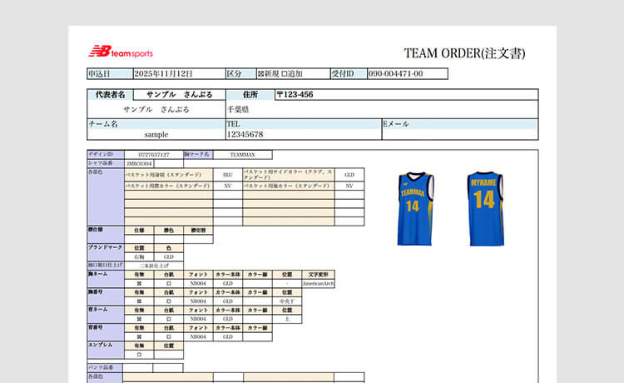Select the team name cell 'sample'

tap(156, 134)
